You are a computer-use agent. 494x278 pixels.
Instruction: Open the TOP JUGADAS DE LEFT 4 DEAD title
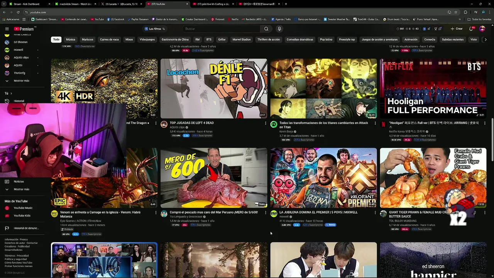coord(192,123)
